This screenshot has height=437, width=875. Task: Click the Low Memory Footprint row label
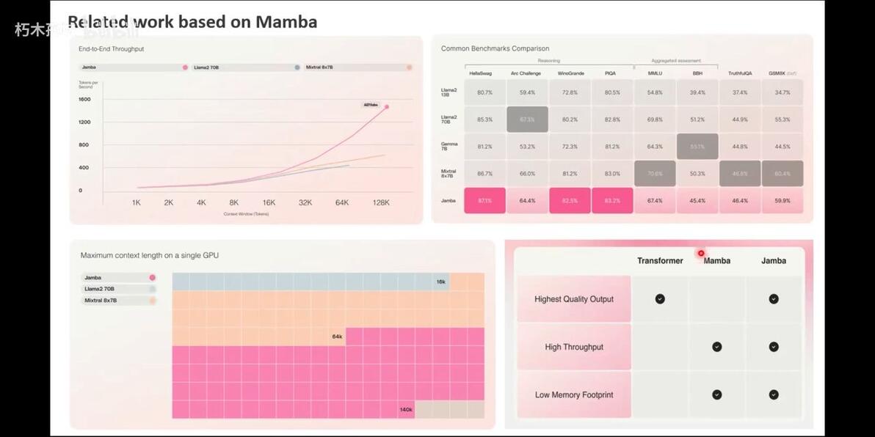click(574, 395)
